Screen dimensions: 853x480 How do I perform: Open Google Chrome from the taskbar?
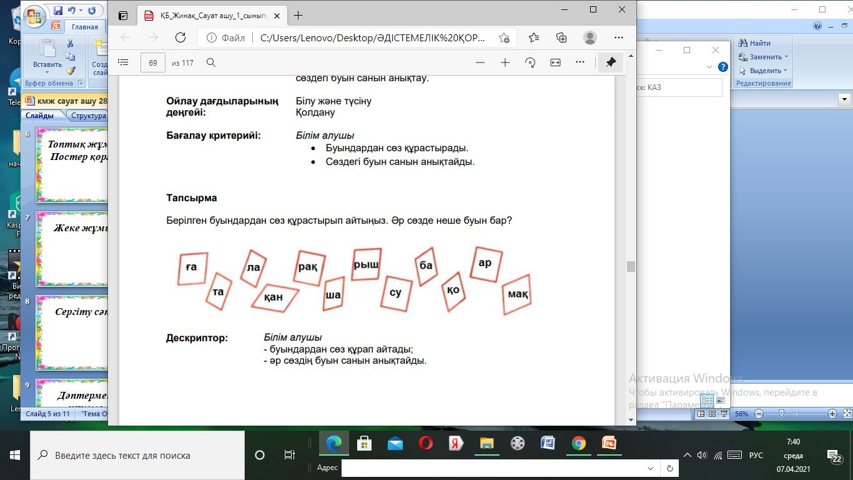[x=578, y=443]
